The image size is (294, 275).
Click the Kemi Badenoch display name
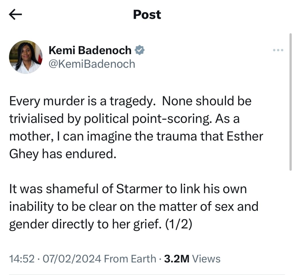[x=90, y=50]
